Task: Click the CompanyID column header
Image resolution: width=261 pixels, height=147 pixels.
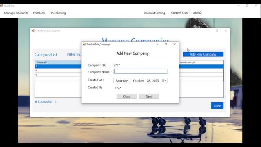Action: (x=58, y=62)
